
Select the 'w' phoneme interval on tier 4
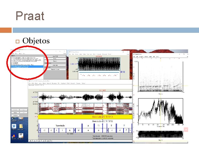[x=78, y=130]
